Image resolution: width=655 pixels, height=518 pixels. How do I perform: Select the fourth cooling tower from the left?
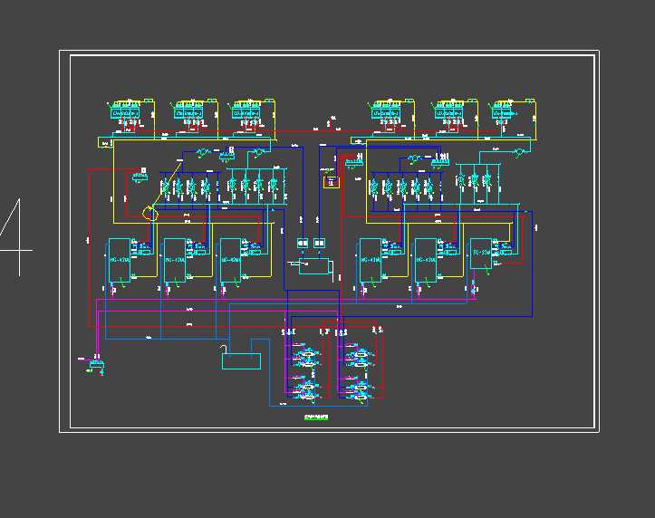(390, 110)
